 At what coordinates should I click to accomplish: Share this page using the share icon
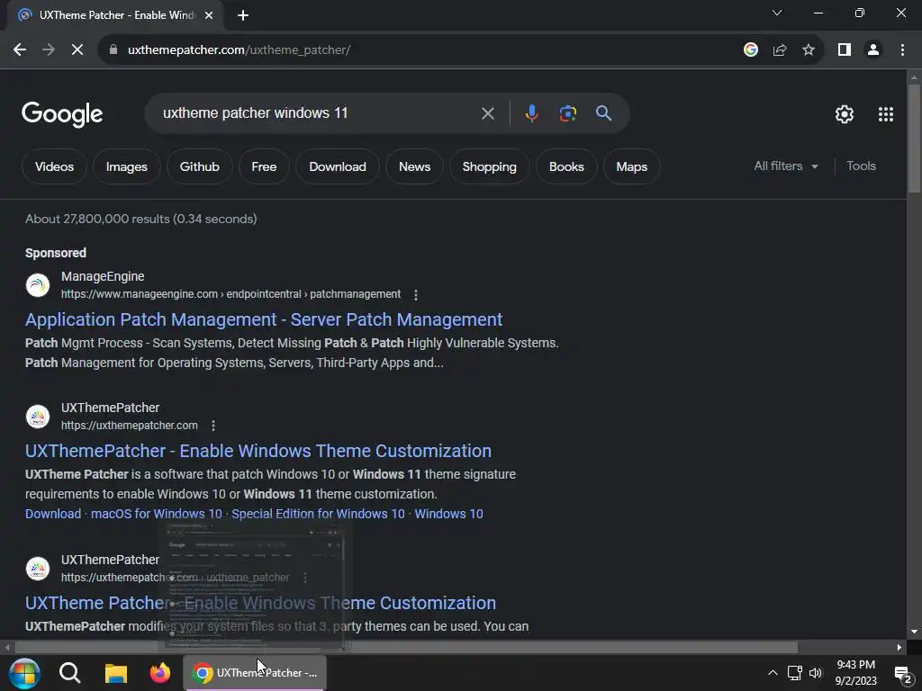point(780,50)
